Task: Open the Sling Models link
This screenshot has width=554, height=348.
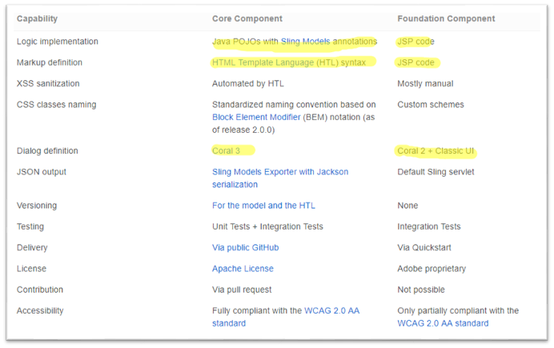Action: [305, 42]
